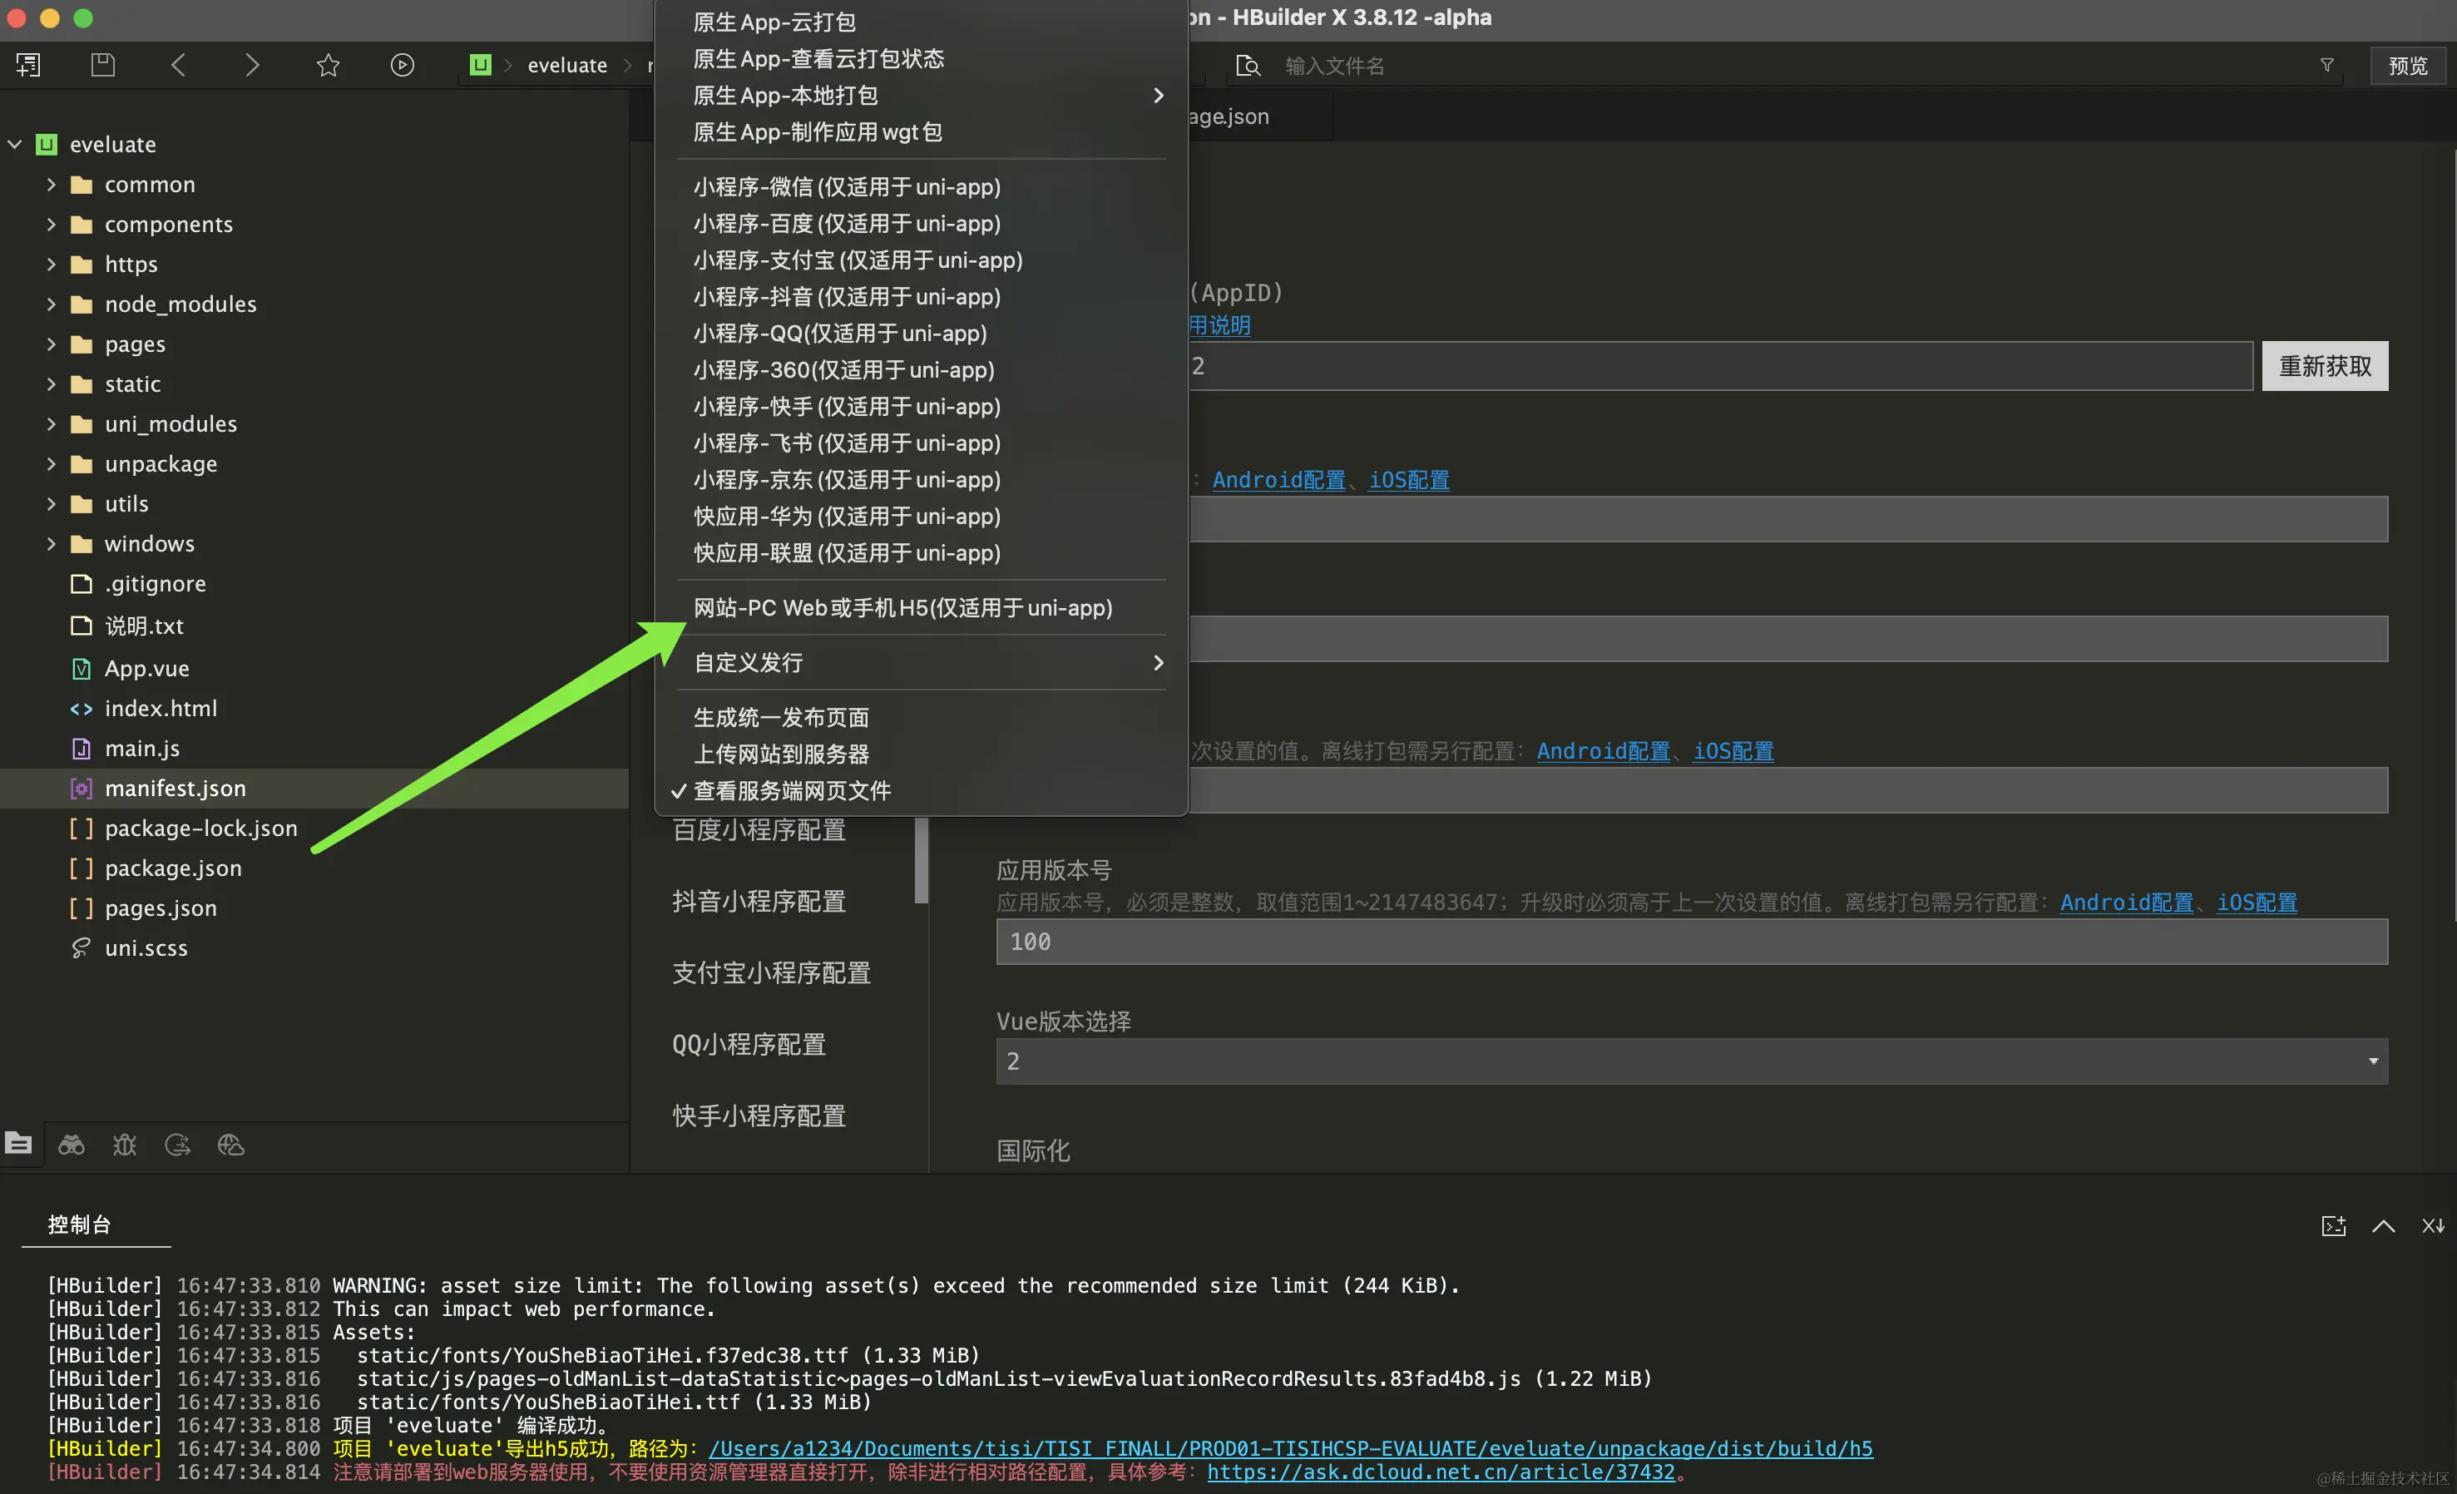The image size is (2457, 1494).
Task: Select 小程序-微信 publish option
Action: [847, 186]
